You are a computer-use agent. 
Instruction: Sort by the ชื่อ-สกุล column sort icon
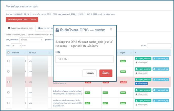click(49, 53)
